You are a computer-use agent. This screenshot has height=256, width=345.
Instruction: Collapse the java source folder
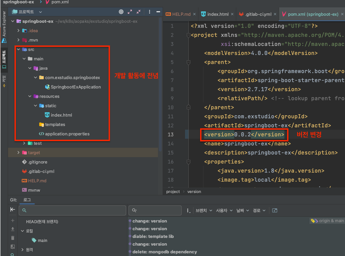[x=30, y=68]
